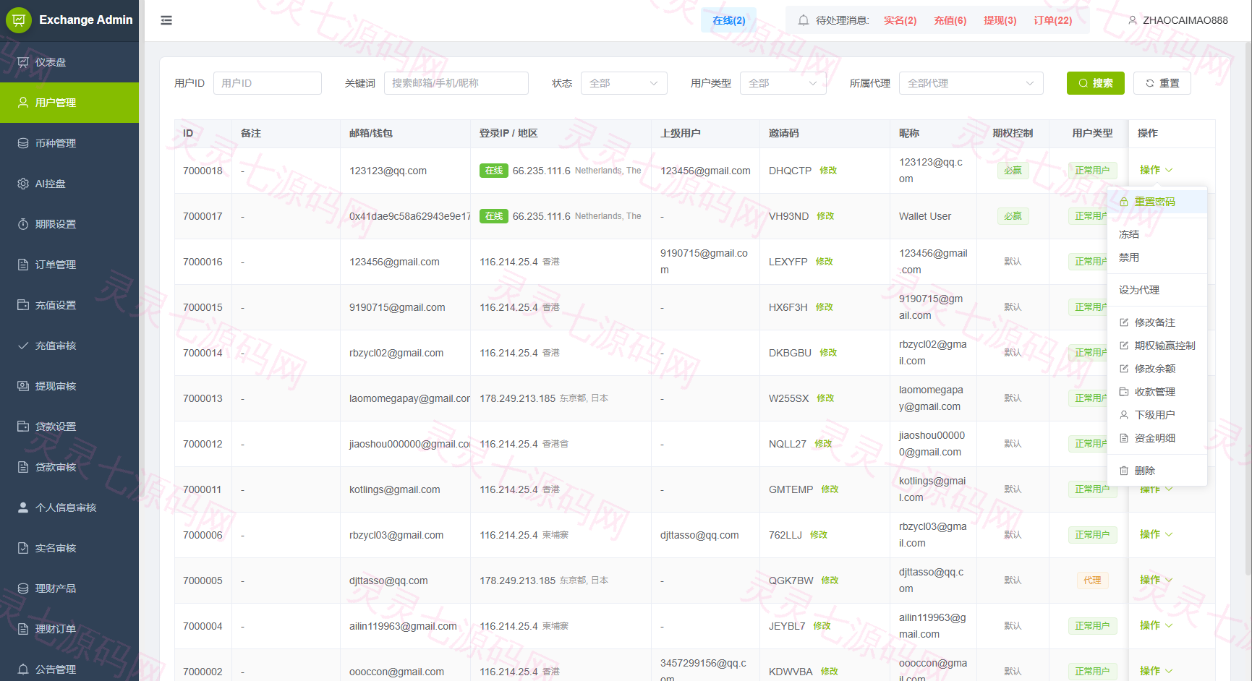Open the 在线(2) online users tab
1252x681 pixels.
click(x=728, y=20)
